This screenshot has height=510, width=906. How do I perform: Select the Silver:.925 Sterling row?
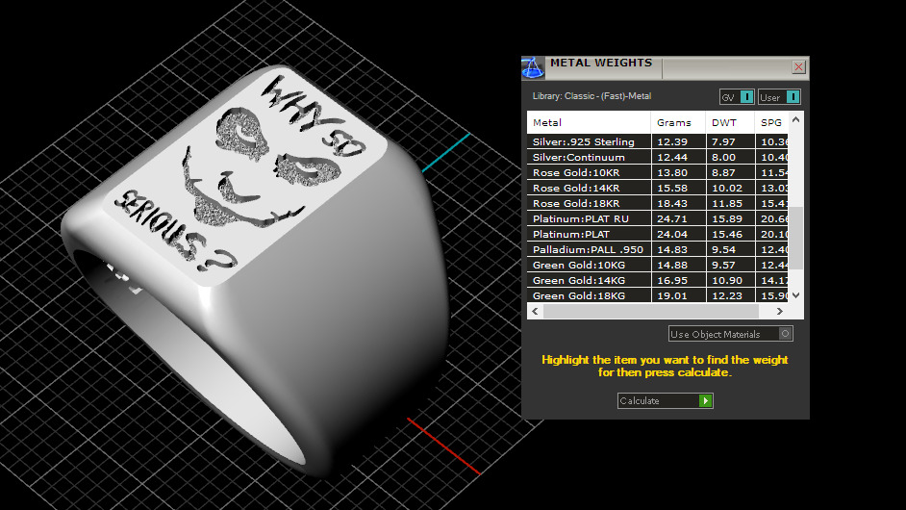pos(658,141)
